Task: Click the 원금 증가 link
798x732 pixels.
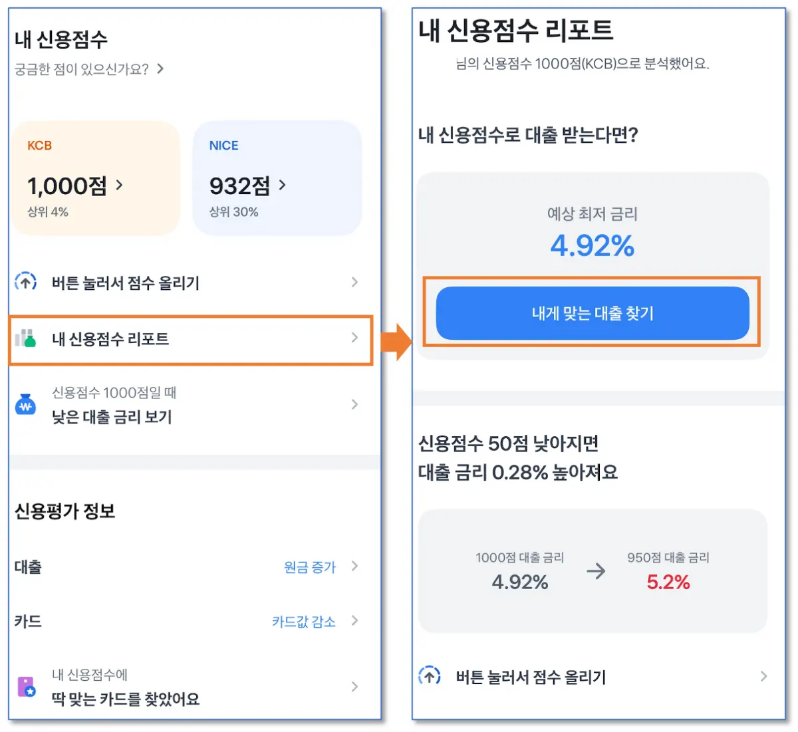Action: 309,567
